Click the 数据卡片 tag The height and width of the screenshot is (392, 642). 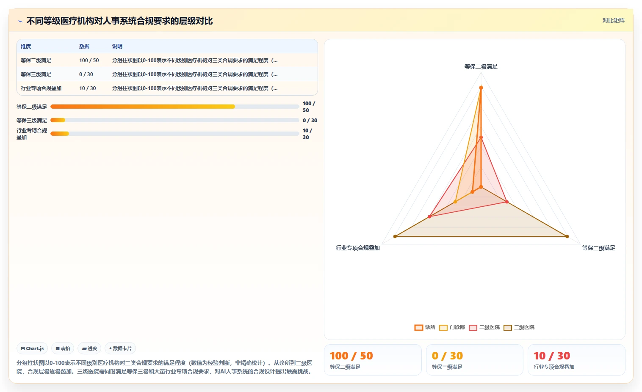coord(120,348)
